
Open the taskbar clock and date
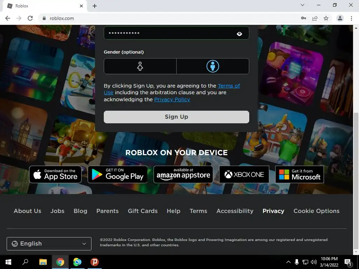(x=329, y=262)
